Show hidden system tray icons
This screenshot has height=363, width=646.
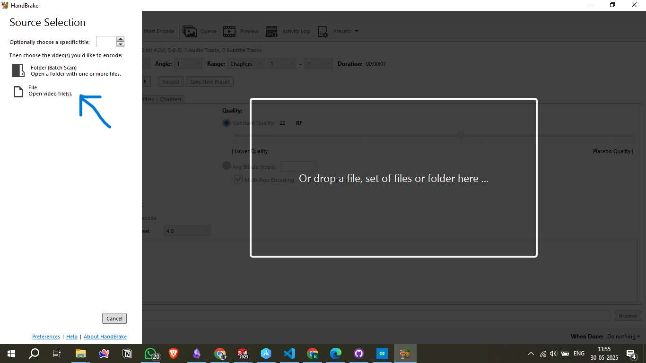coord(531,354)
